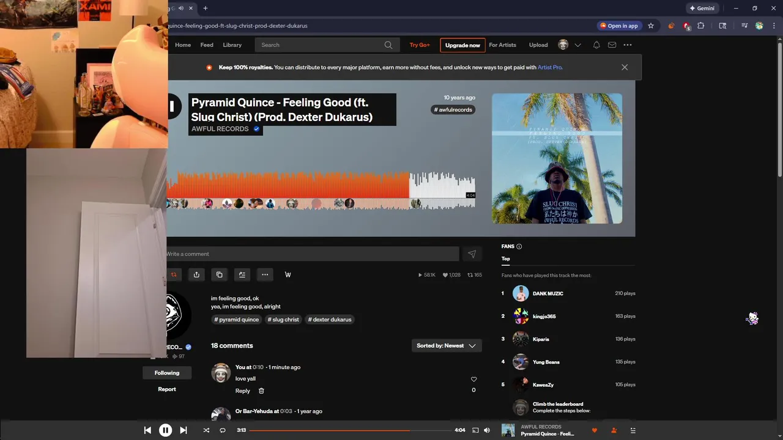Click the # dexter dukarus tag
783x440 pixels.
pyautogui.click(x=330, y=320)
